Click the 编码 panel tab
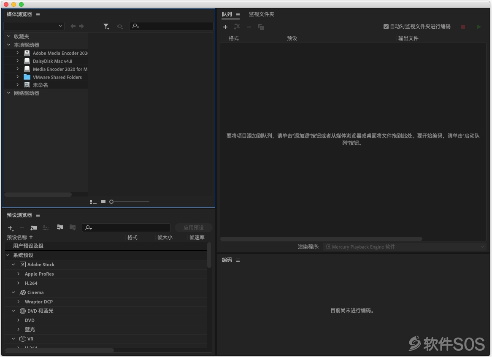492x357 pixels. tap(227, 260)
